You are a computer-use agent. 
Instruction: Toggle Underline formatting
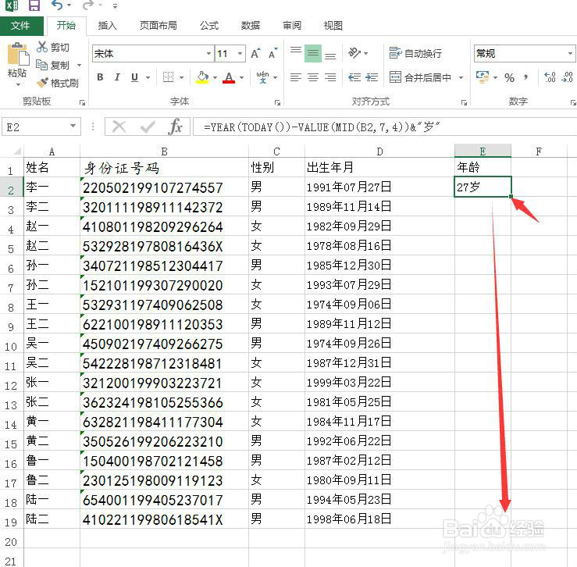(x=134, y=77)
